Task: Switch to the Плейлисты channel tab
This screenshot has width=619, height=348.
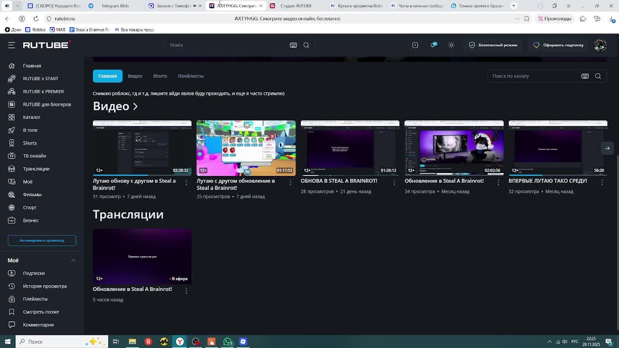Action: click(191, 76)
